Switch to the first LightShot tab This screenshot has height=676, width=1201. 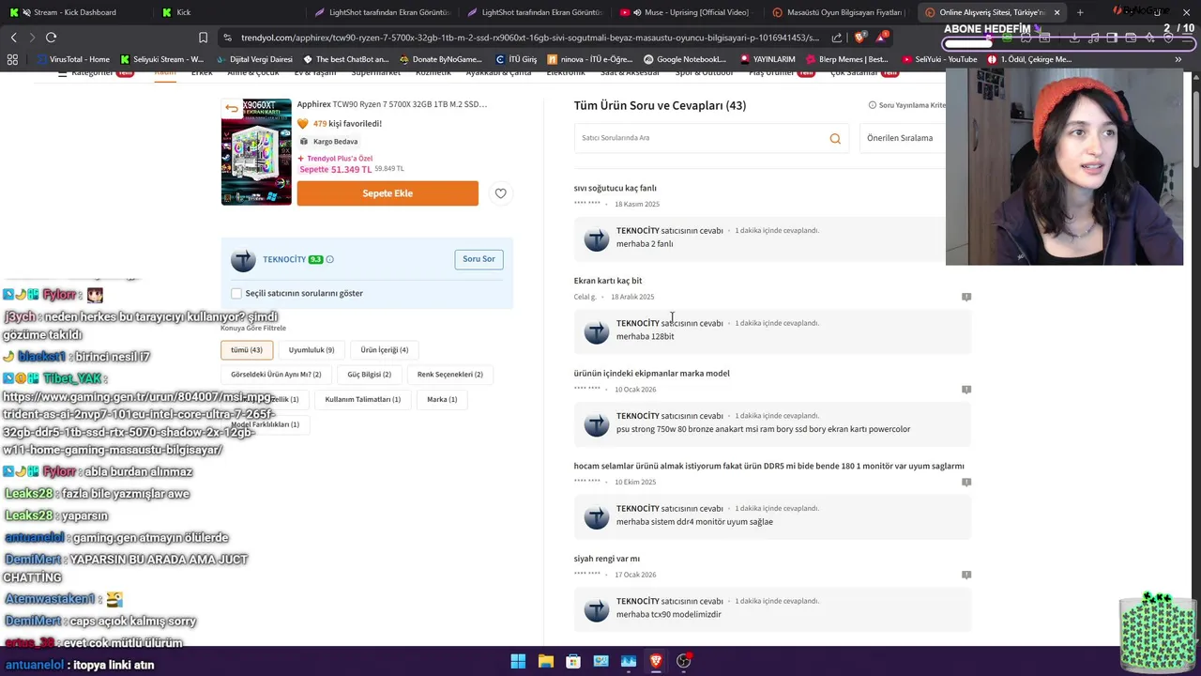coord(383,12)
